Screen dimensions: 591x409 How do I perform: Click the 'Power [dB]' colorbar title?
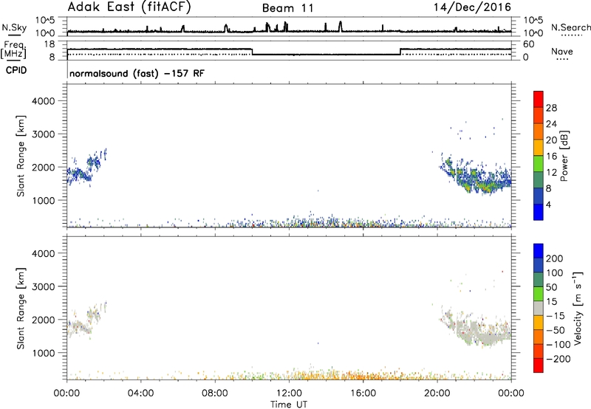tap(564, 156)
